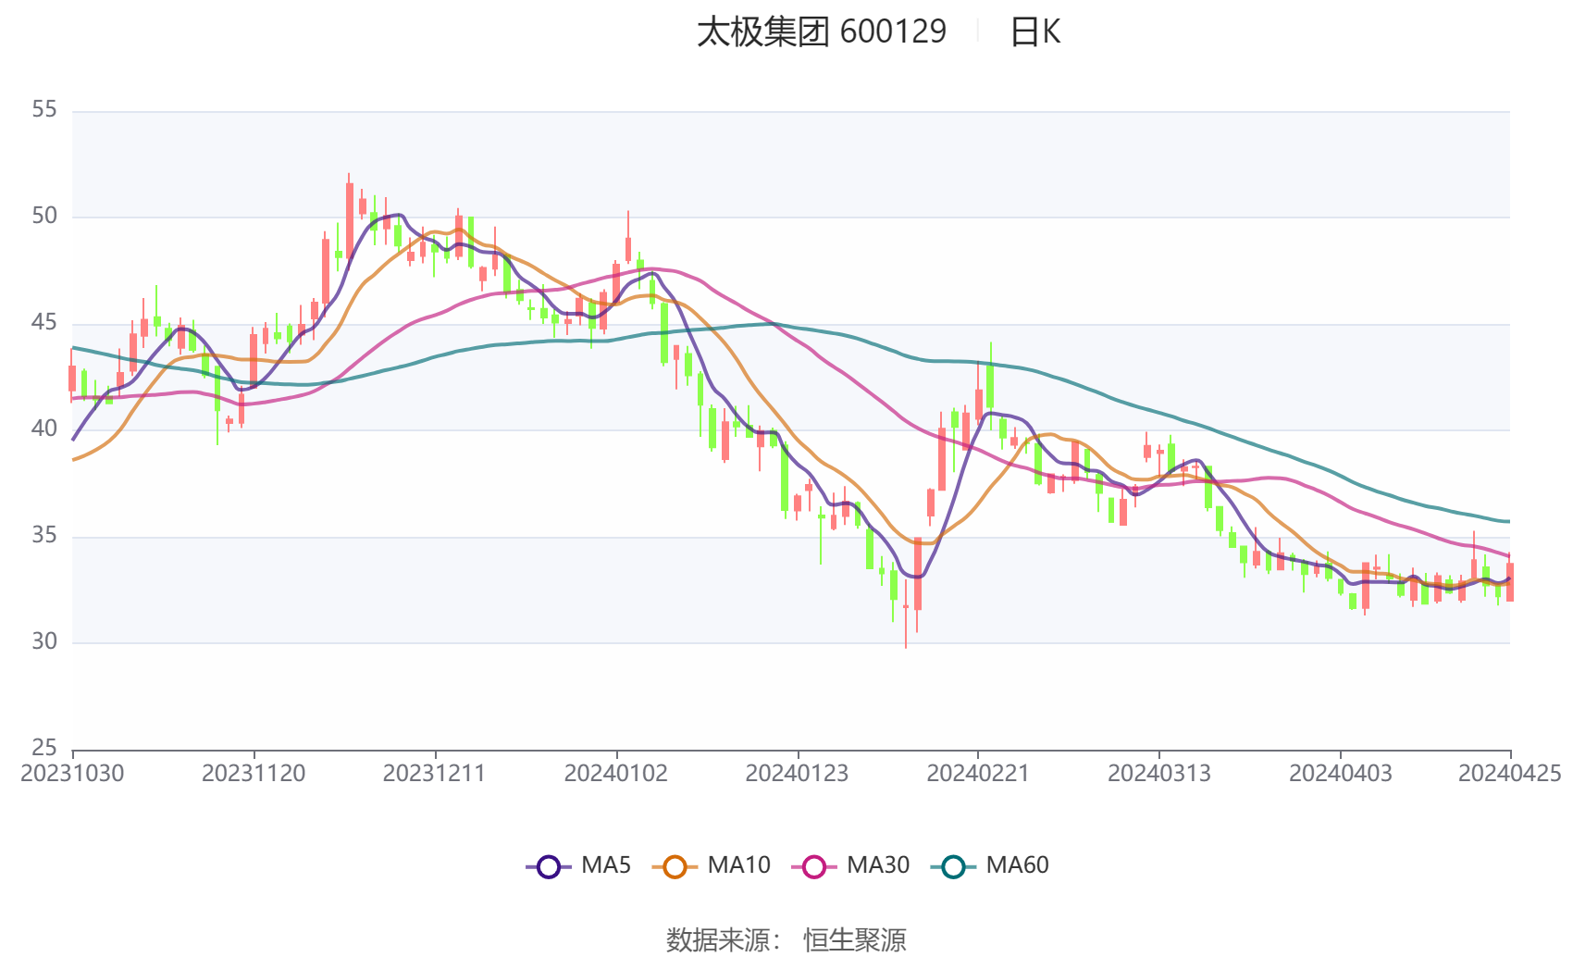The height and width of the screenshot is (957, 1573).
Task: Click the y-axis value 55
Action: point(44,110)
